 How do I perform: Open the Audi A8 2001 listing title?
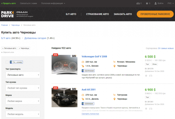point(89,90)
